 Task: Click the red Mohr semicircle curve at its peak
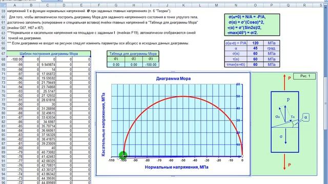pos(183,96)
